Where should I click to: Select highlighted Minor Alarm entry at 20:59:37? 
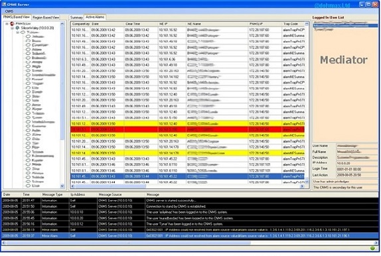pos(190,235)
